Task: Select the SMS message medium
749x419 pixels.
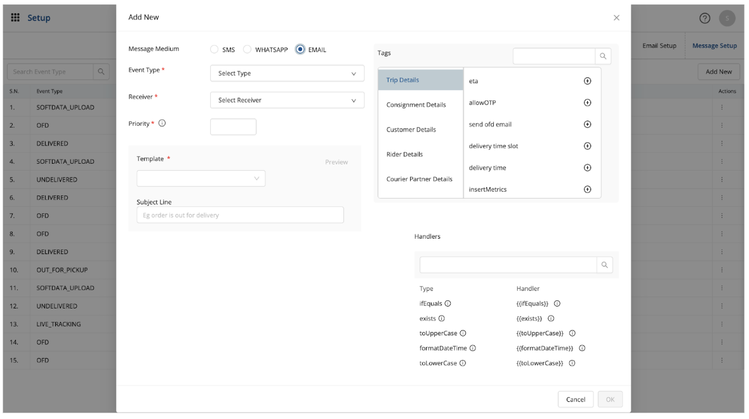Action: click(215, 50)
